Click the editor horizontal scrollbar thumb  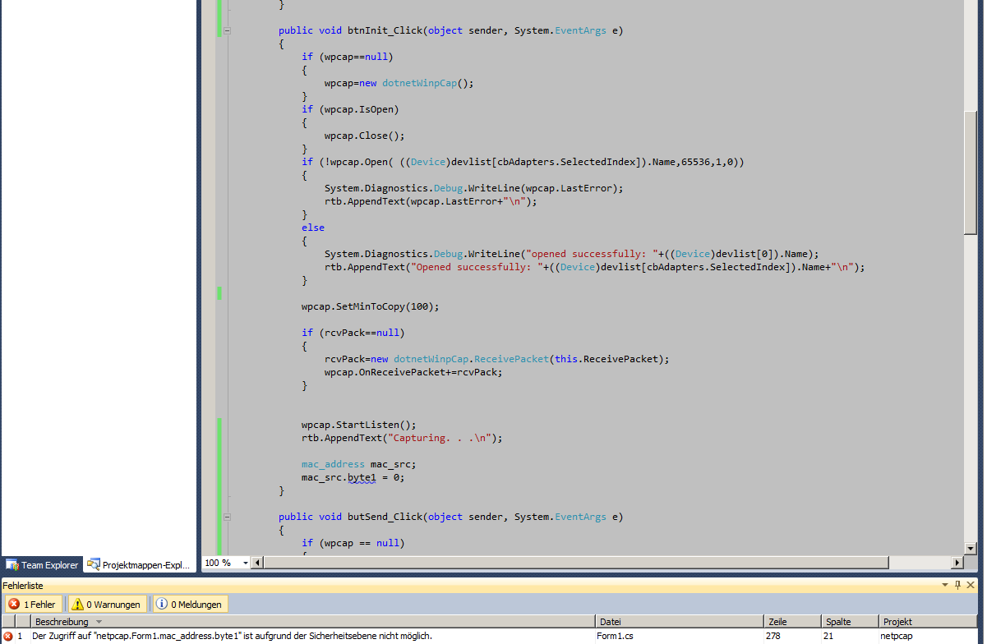pyautogui.click(x=575, y=563)
